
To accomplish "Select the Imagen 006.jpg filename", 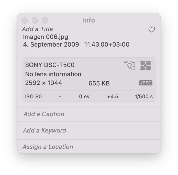I will [46, 37].
